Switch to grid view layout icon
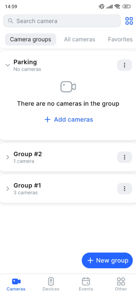Screen dimensions: 136x293 coord(129,21)
